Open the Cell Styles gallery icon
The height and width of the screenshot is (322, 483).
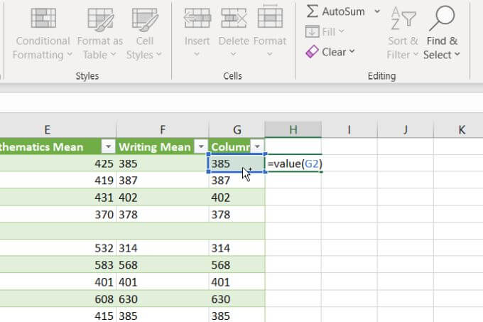tap(144, 19)
